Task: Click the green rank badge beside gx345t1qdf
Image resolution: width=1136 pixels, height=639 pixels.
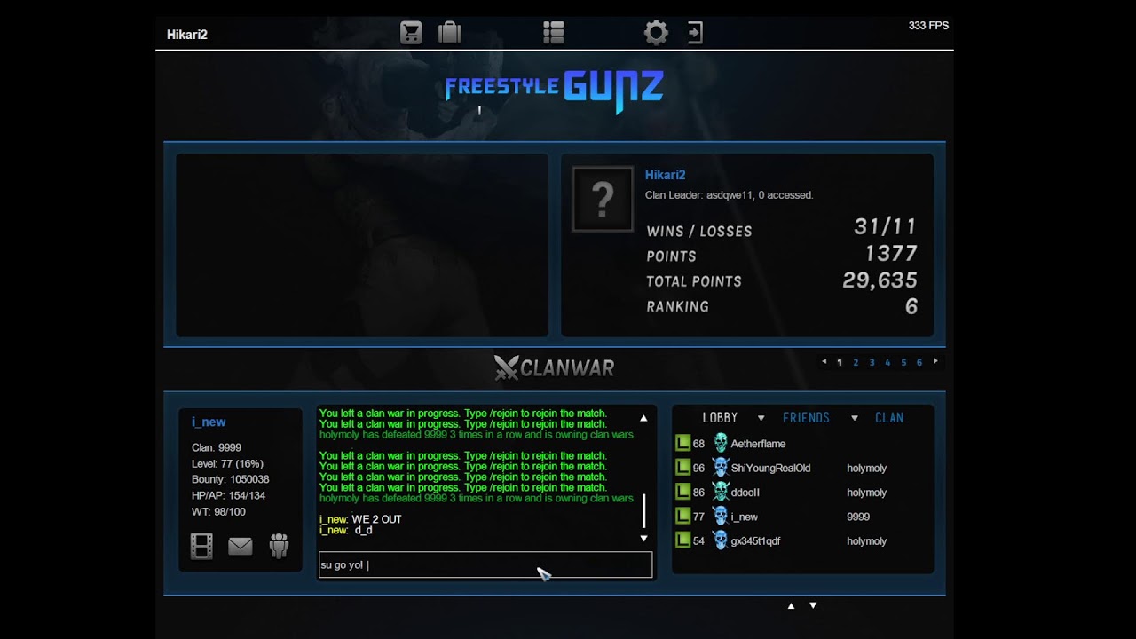Action: point(682,540)
